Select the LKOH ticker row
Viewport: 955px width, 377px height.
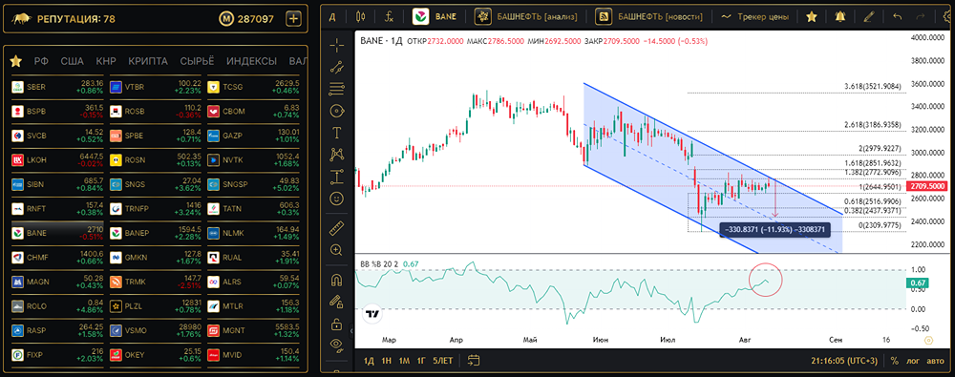(x=58, y=159)
